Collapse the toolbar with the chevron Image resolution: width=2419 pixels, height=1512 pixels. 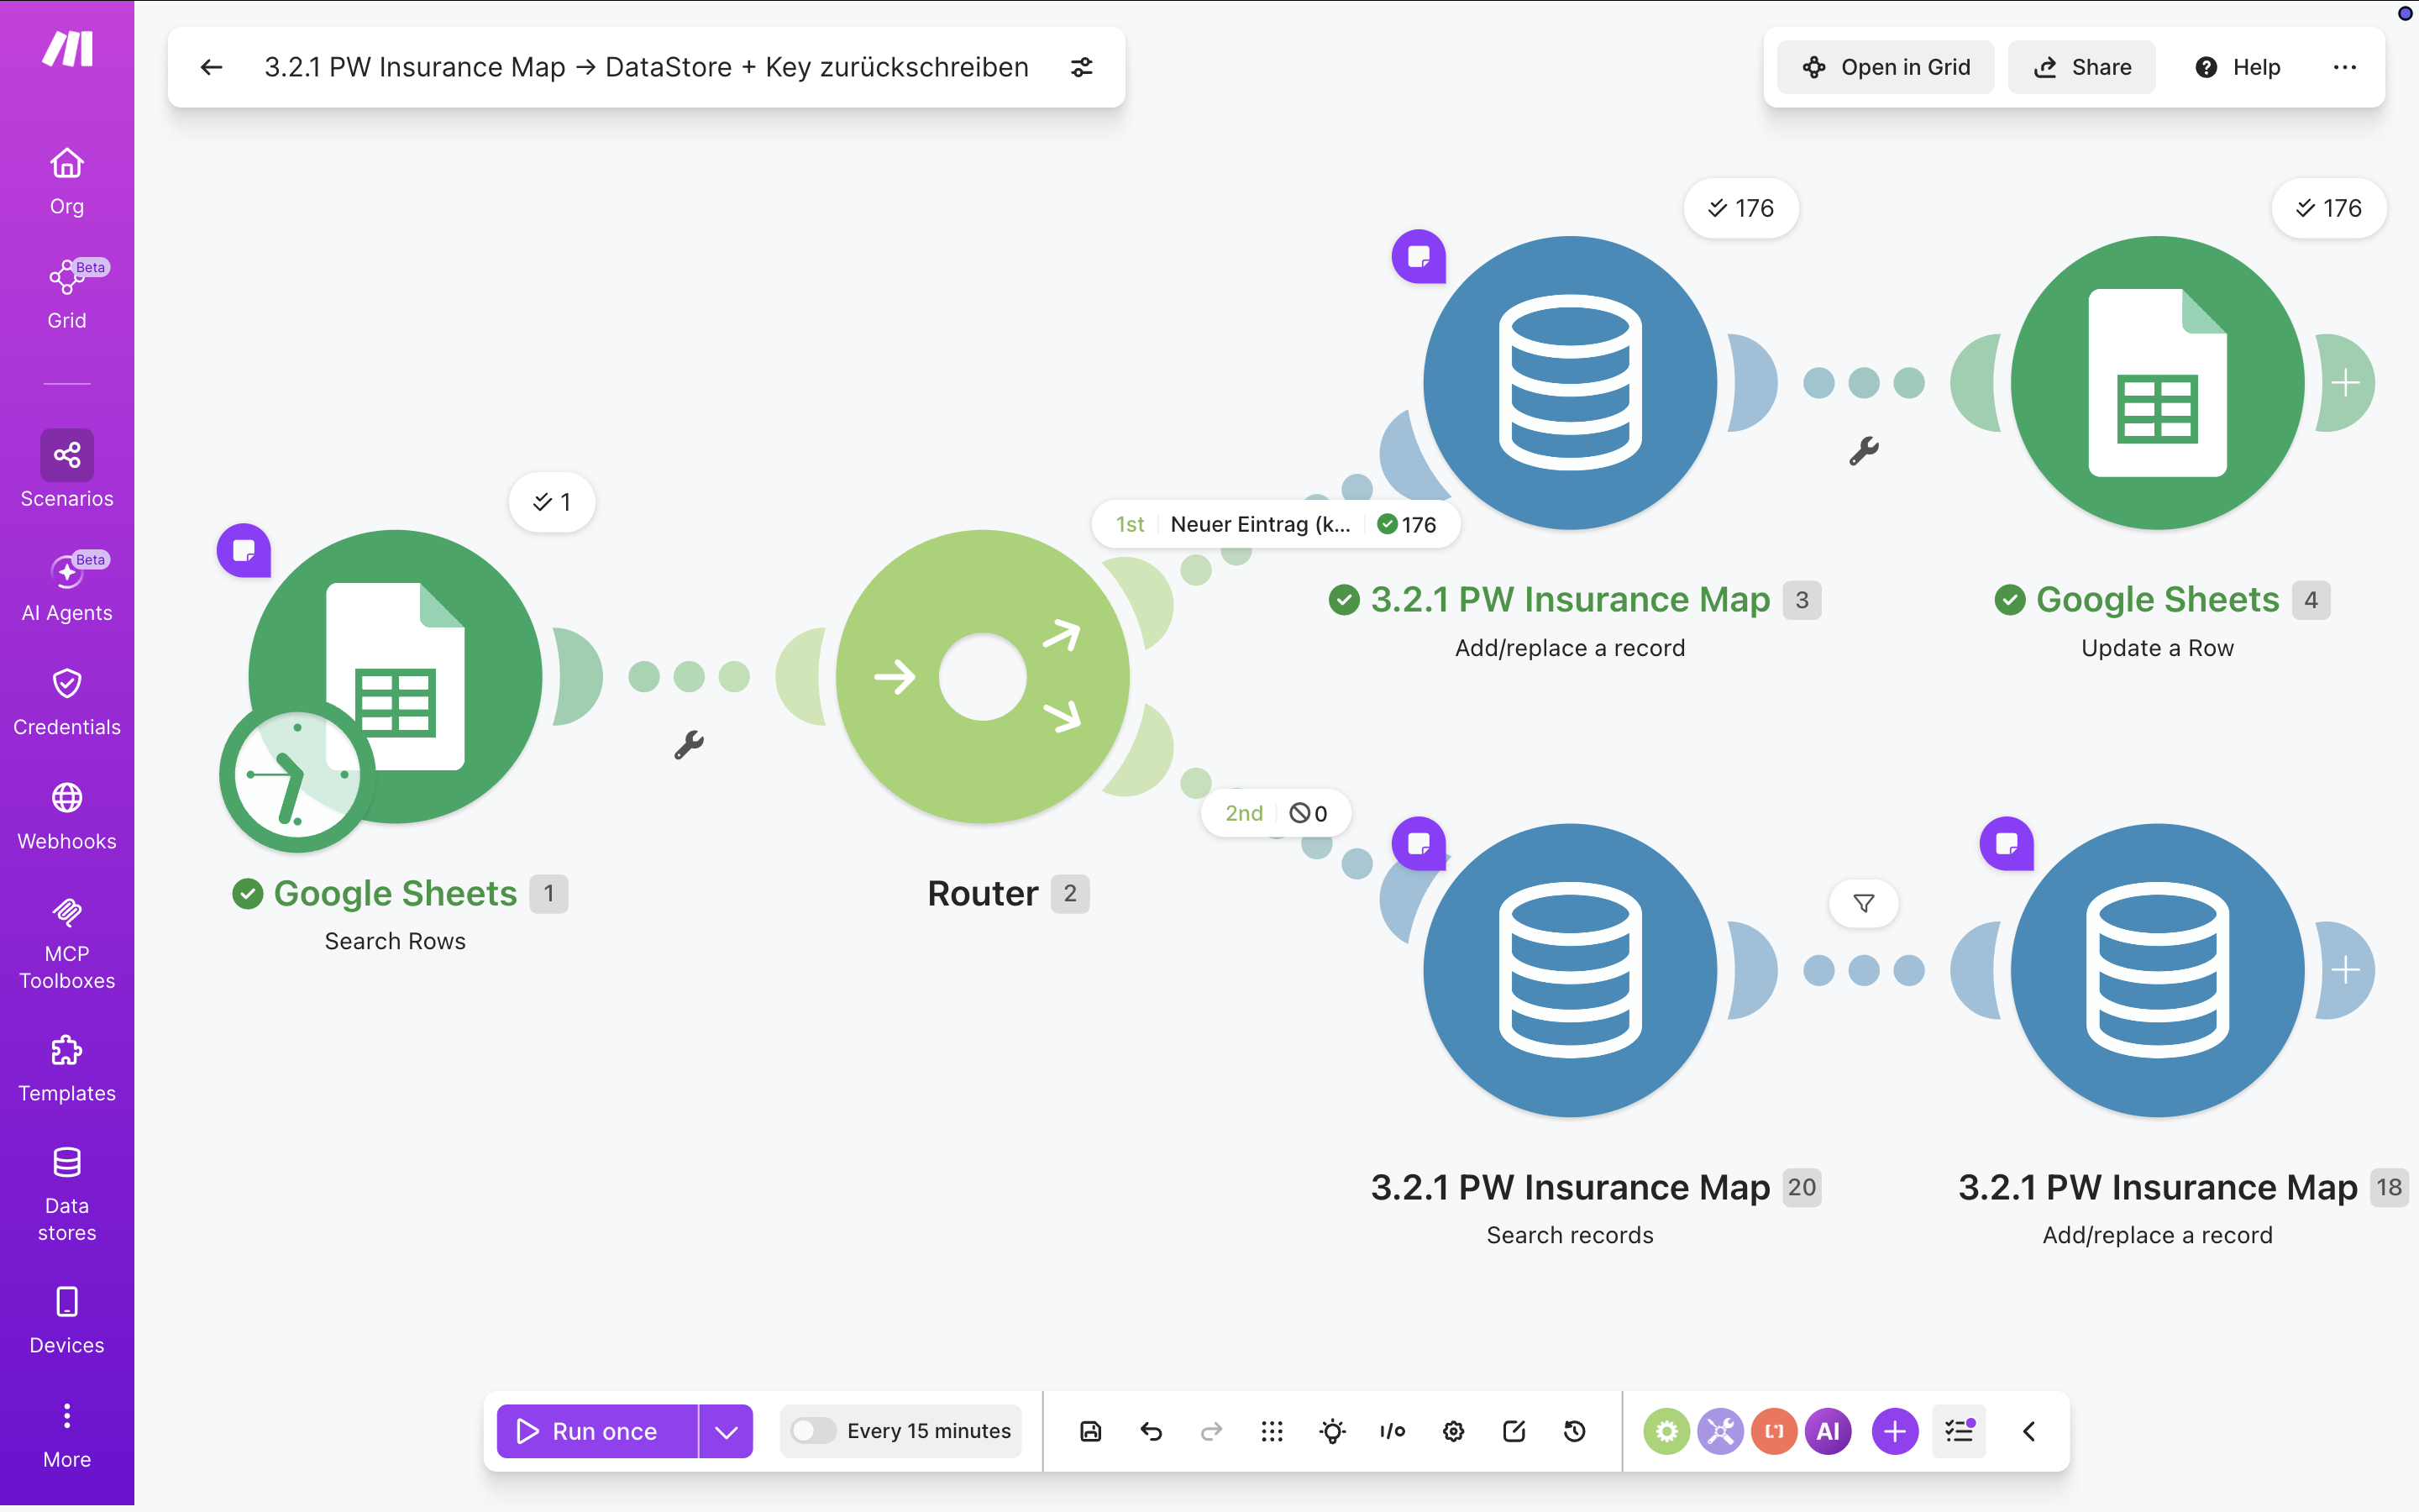pyautogui.click(x=2028, y=1431)
